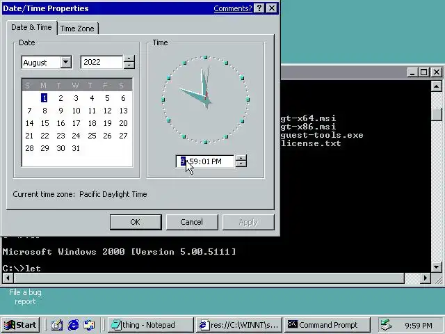The height and width of the screenshot is (334, 445).
Task: Click Command Prompt horizontal scrollbar left arrow
Action: pyautogui.click(x=8, y=278)
